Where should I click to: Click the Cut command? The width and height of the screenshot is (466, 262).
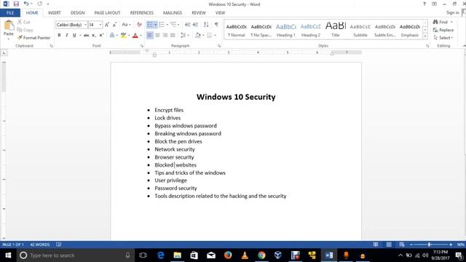24,22
